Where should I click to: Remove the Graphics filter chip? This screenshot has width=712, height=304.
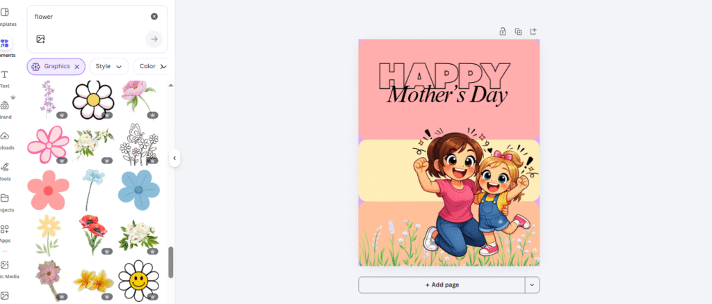click(76, 67)
